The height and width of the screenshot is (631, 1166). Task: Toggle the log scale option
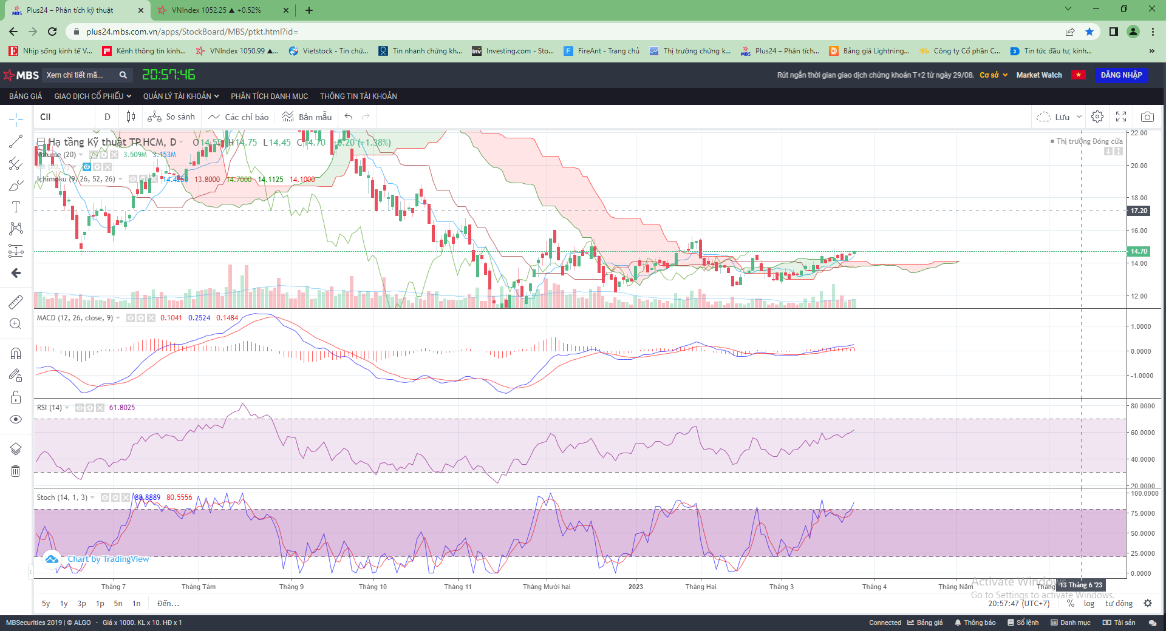(1089, 604)
